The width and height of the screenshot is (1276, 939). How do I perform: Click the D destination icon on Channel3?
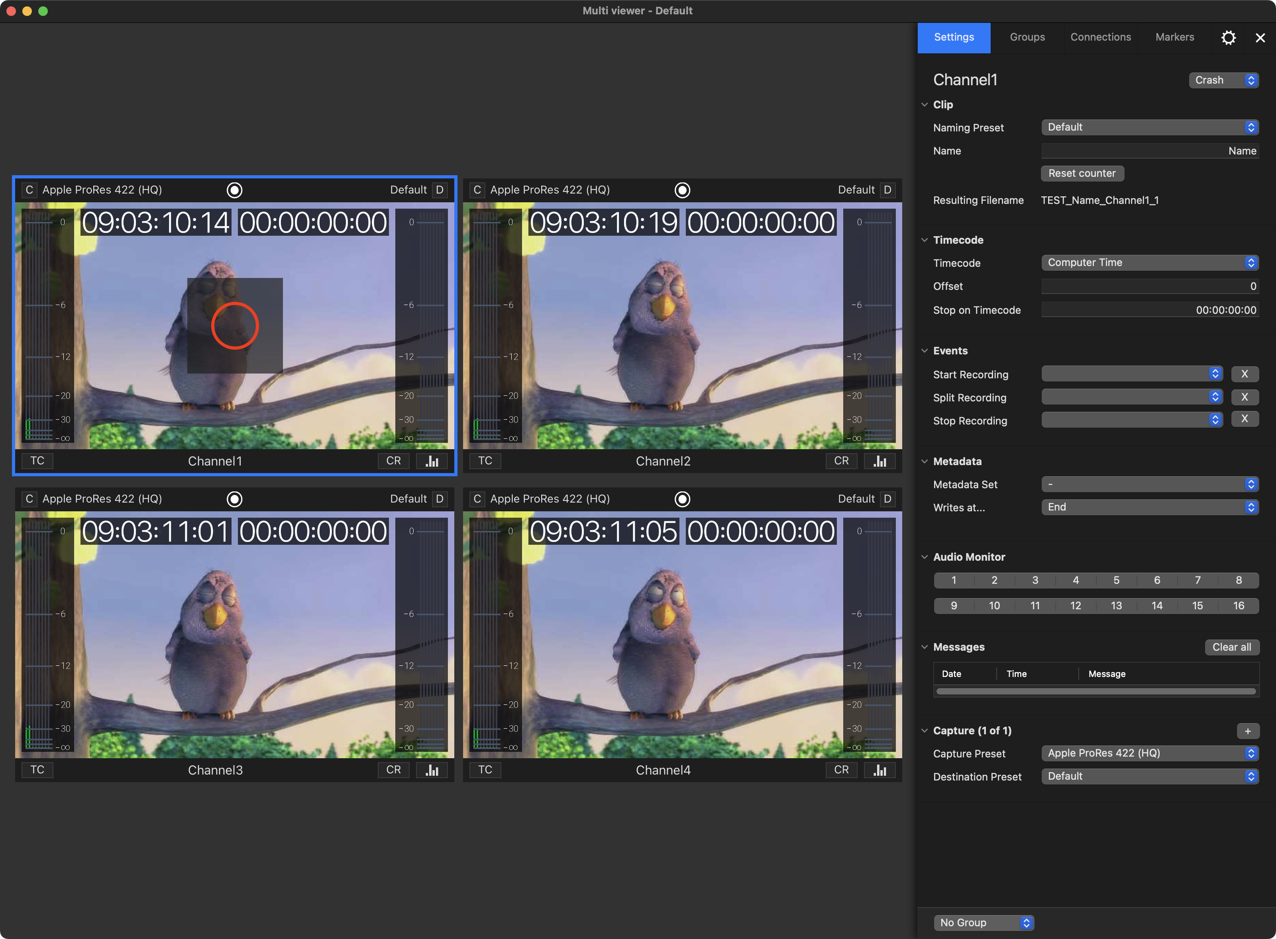[440, 499]
